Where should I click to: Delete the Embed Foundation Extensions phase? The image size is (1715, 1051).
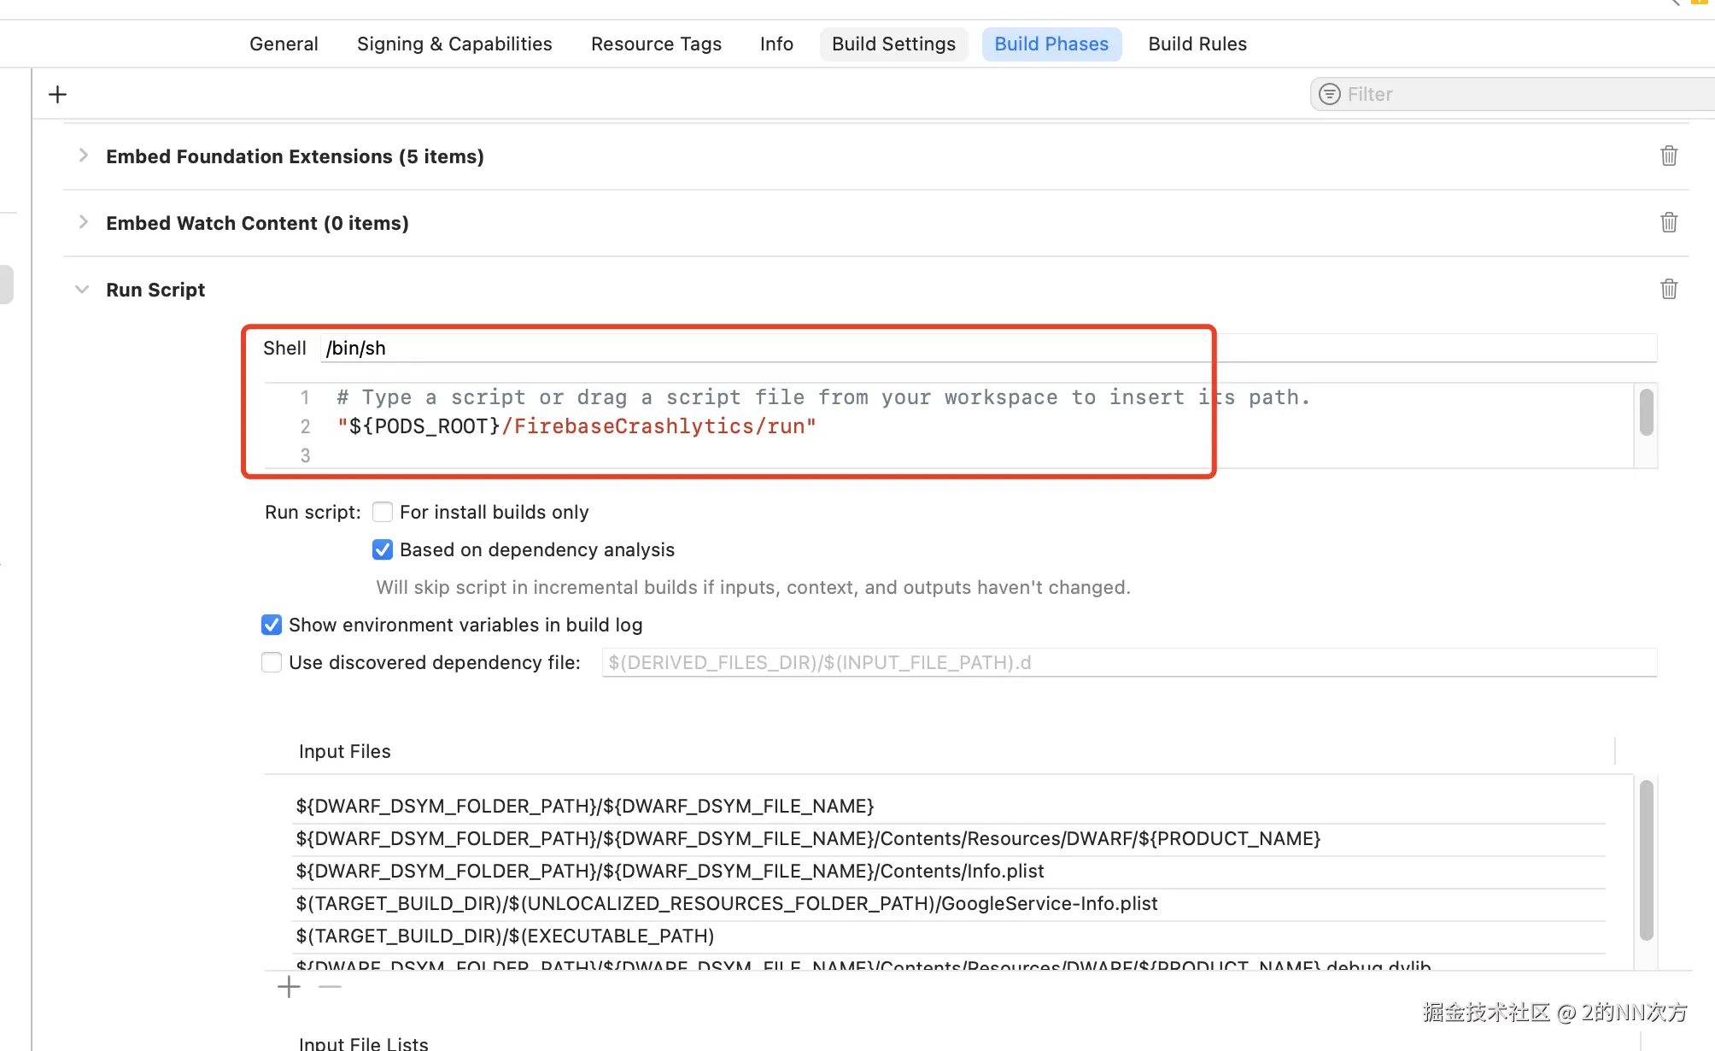tap(1668, 156)
